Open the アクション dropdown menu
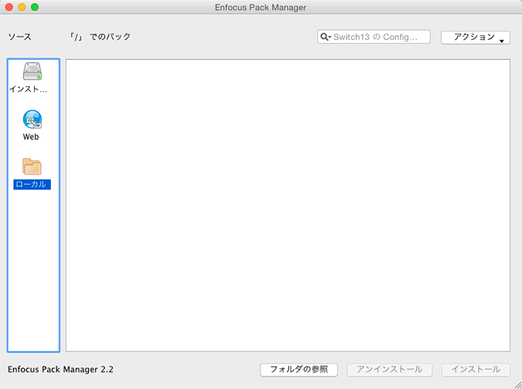Screen dimensions: 522x389 [x=475, y=38]
